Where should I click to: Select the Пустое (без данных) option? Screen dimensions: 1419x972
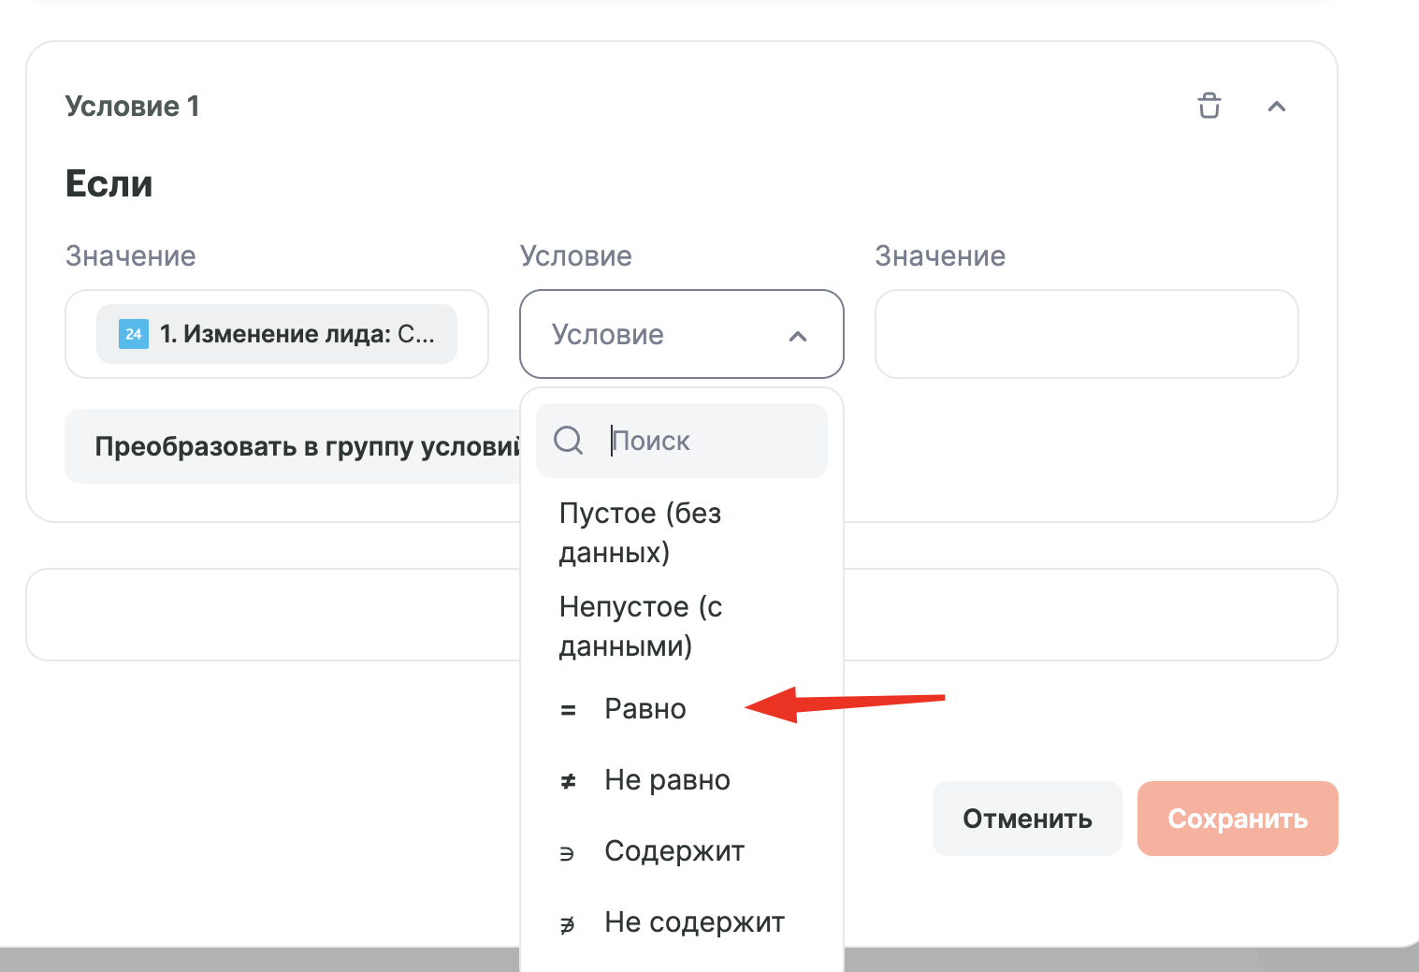coord(682,532)
